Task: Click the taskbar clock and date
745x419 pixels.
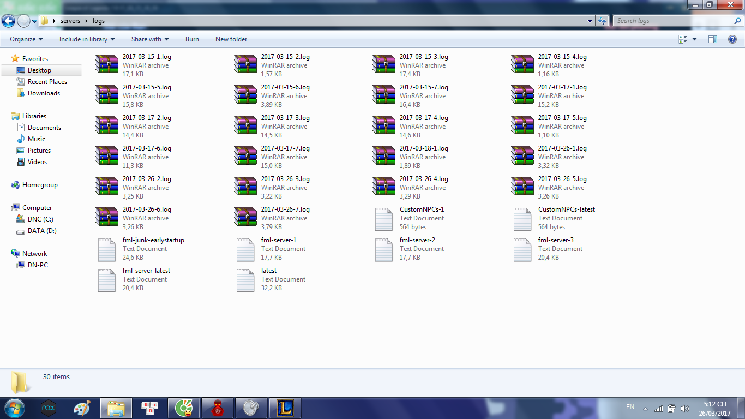Action: click(715, 409)
